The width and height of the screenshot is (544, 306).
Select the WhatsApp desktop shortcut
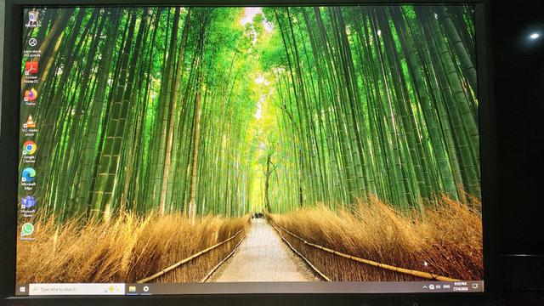click(x=27, y=232)
